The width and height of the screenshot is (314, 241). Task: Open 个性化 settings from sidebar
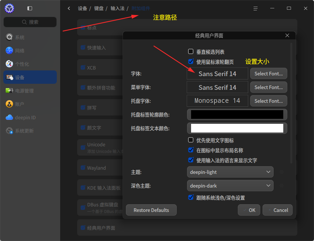point(30,64)
